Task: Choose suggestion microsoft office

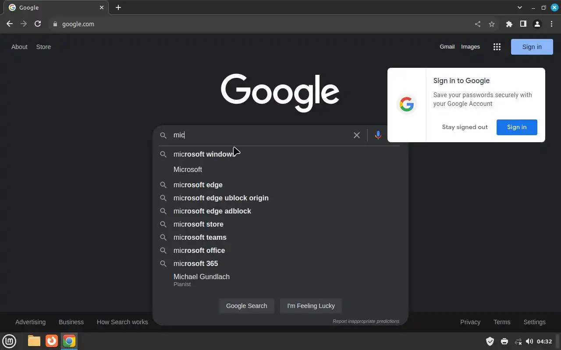Action: (x=280, y=250)
